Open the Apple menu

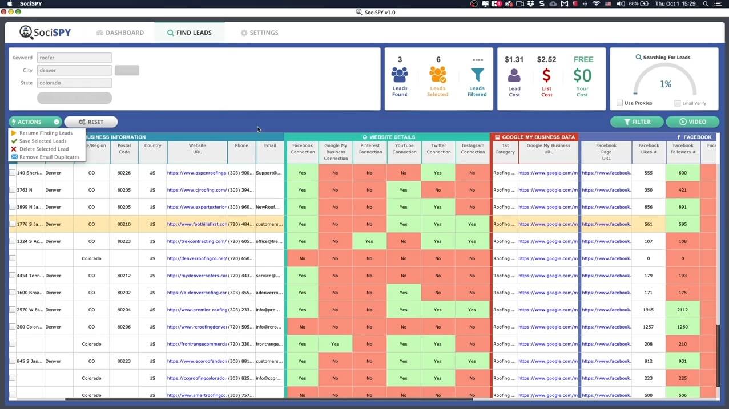(x=9, y=4)
